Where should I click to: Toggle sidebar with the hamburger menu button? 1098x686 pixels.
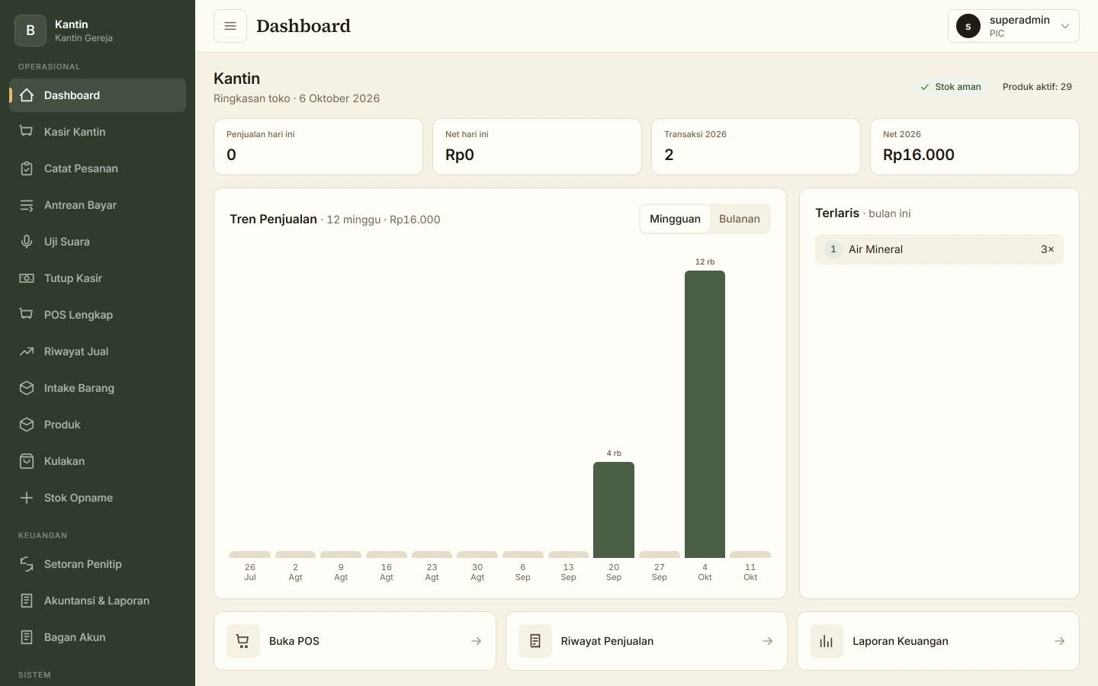pos(230,26)
